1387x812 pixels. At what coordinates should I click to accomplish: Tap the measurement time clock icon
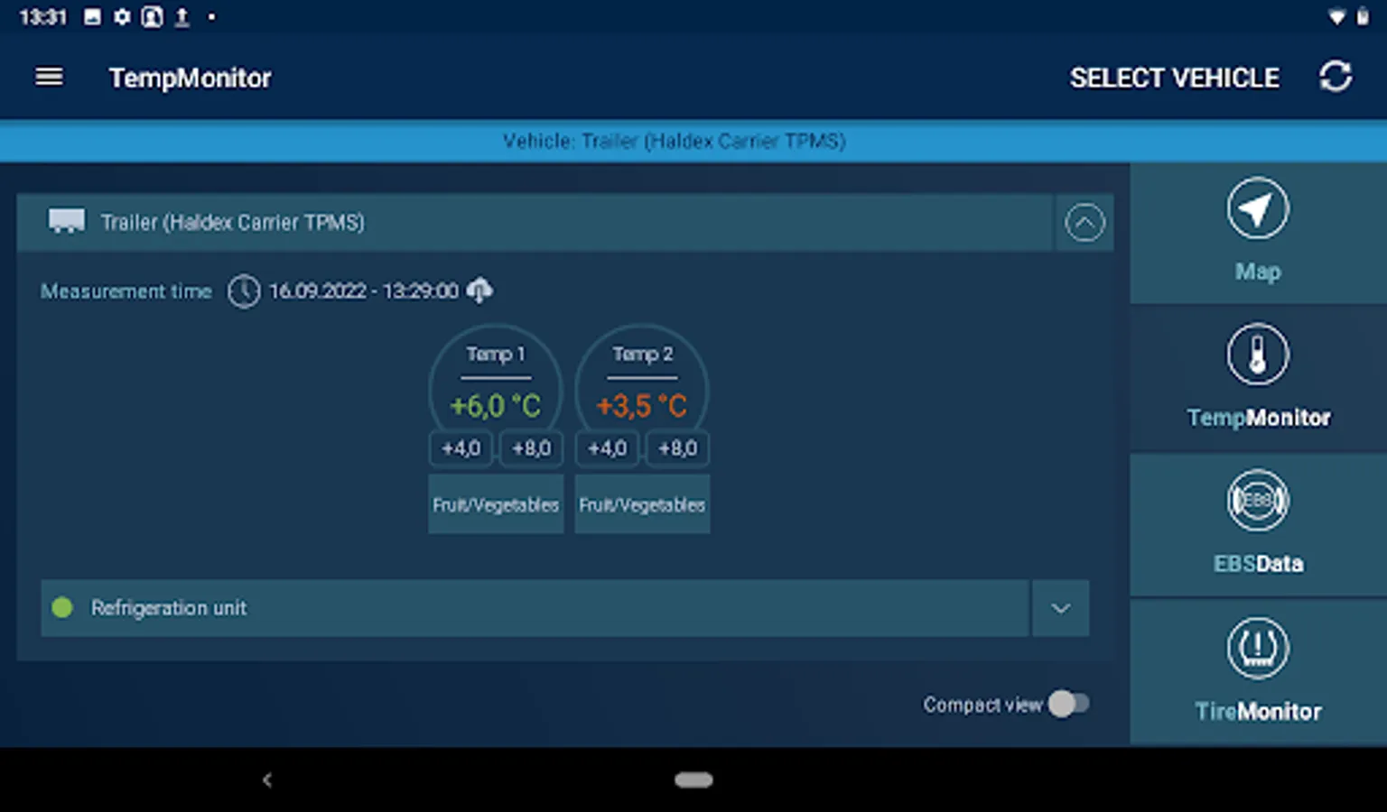243,291
